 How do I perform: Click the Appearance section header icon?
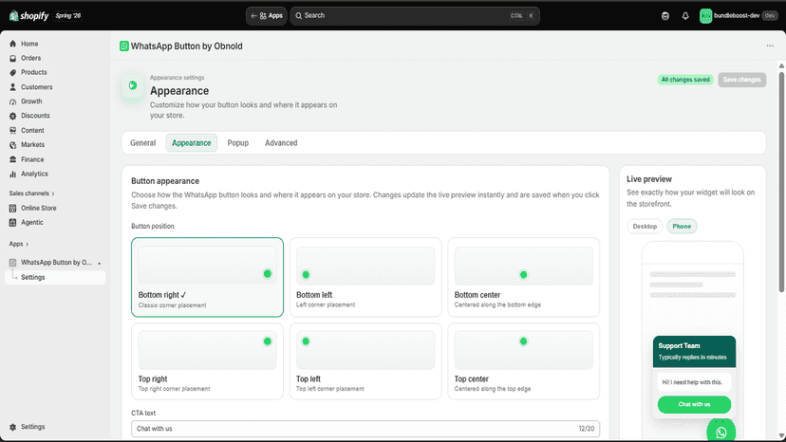click(133, 85)
